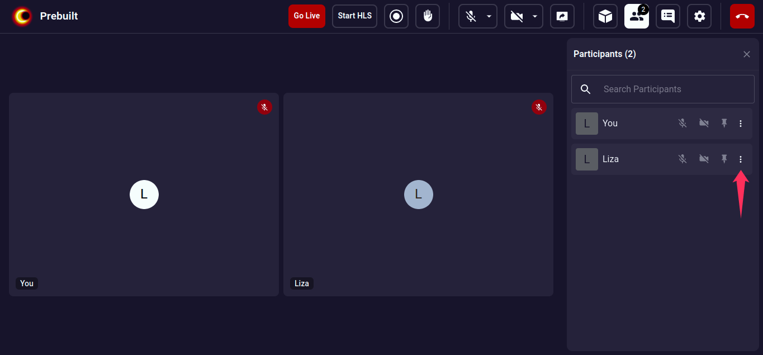Select the You video tile avatar
763x355 pixels.
pos(144,195)
